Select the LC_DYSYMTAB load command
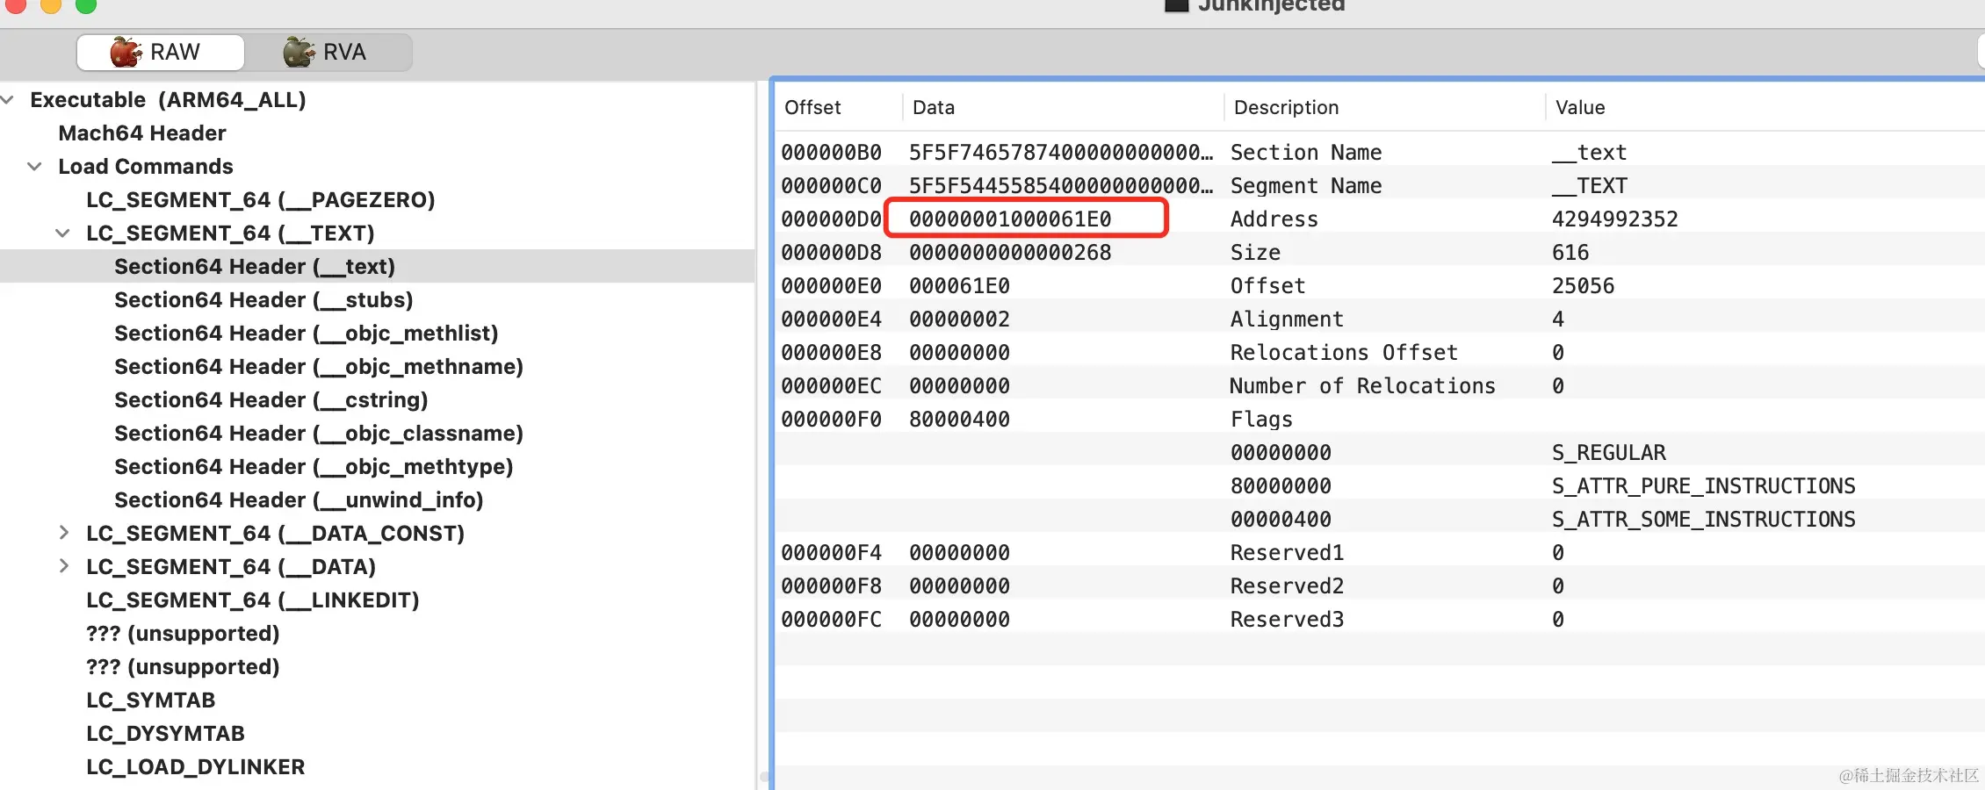Screen dimensions: 1985x790 tap(165, 734)
